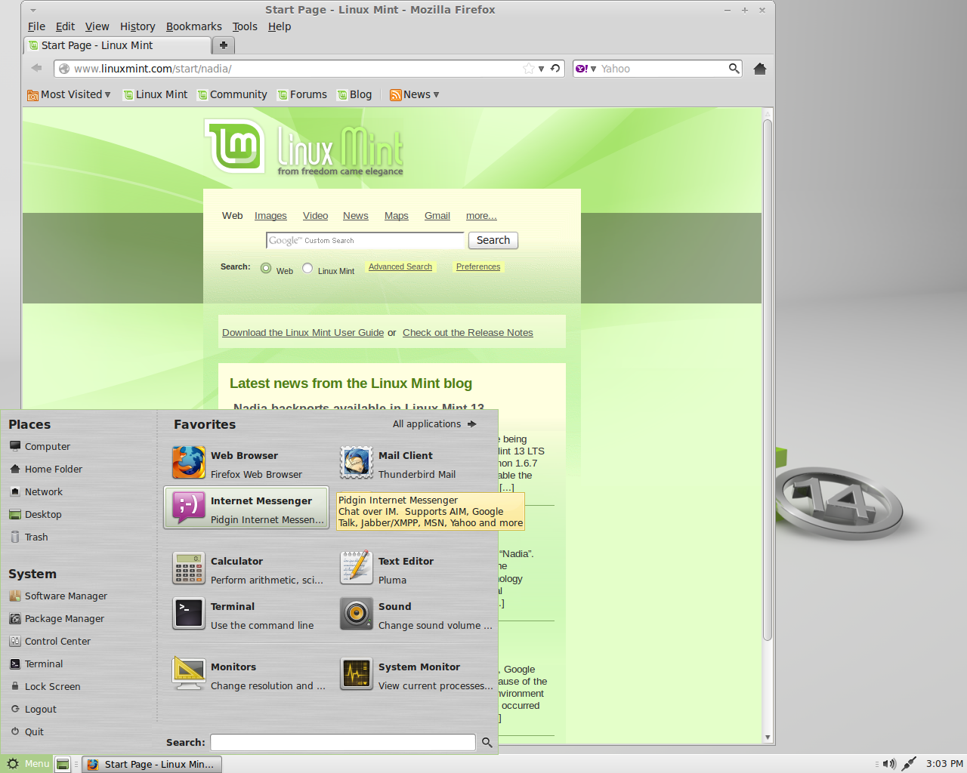Screen dimensions: 967x773
Task: Open Monitors resolution settings icon
Action: click(189, 674)
